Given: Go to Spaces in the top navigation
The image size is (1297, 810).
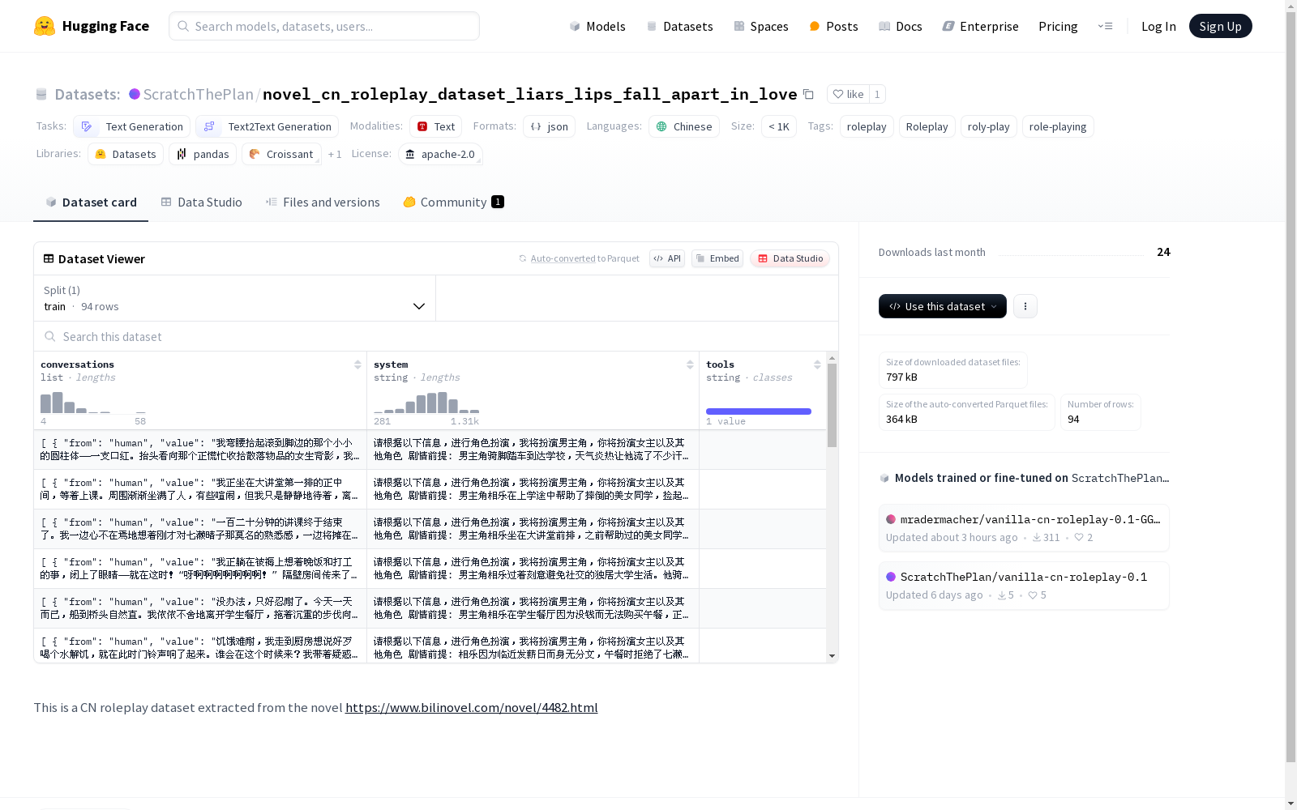Looking at the screenshot, I should [x=761, y=26].
